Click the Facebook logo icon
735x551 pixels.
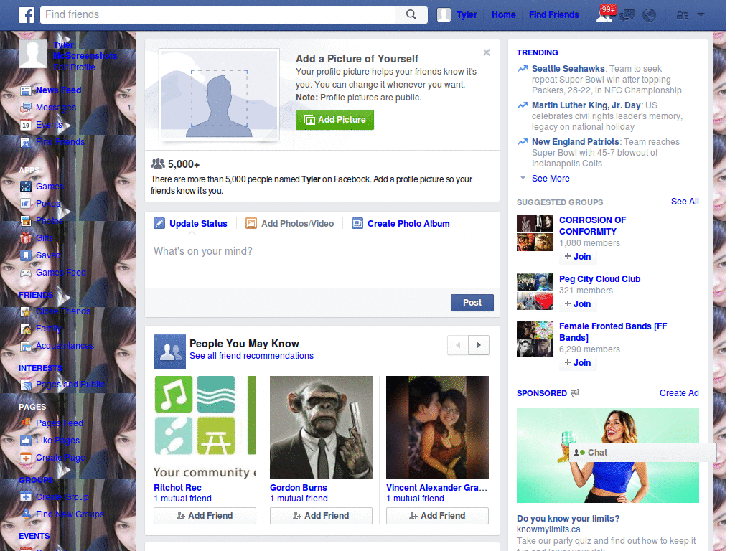pos(27,15)
